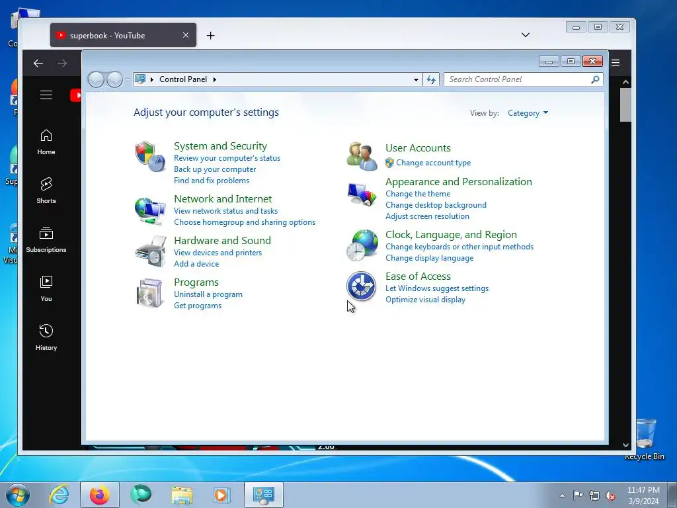
Task: Open the Ease of Access icon
Action: [x=361, y=286]
